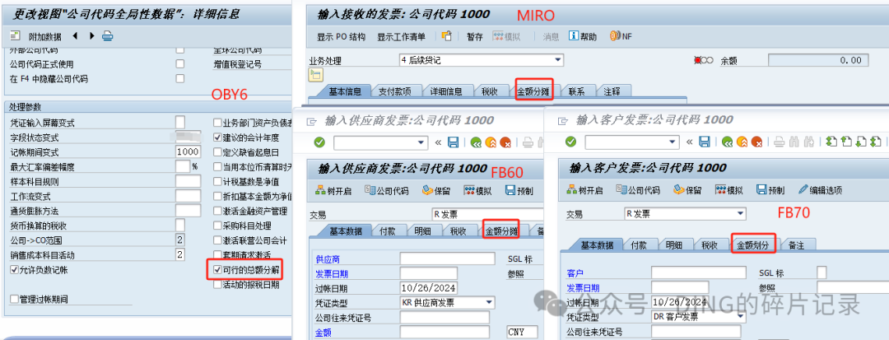Click CNY currency field in FB60
Image resolution: width=889 pixels, height=340 pixels.
522,332
